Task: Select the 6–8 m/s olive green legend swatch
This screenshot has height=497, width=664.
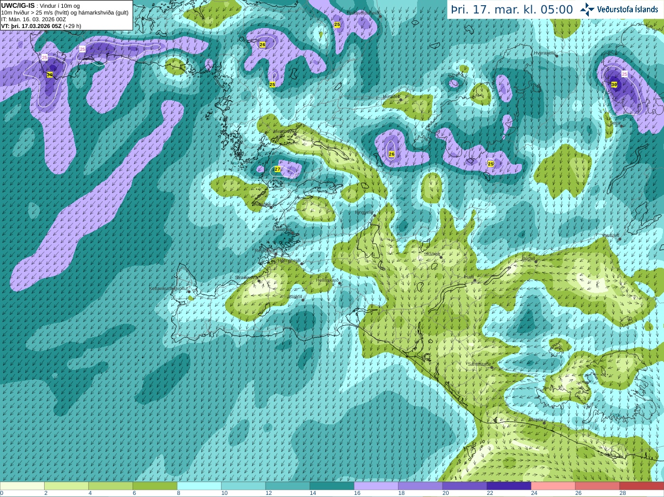Action: point(155,486)
